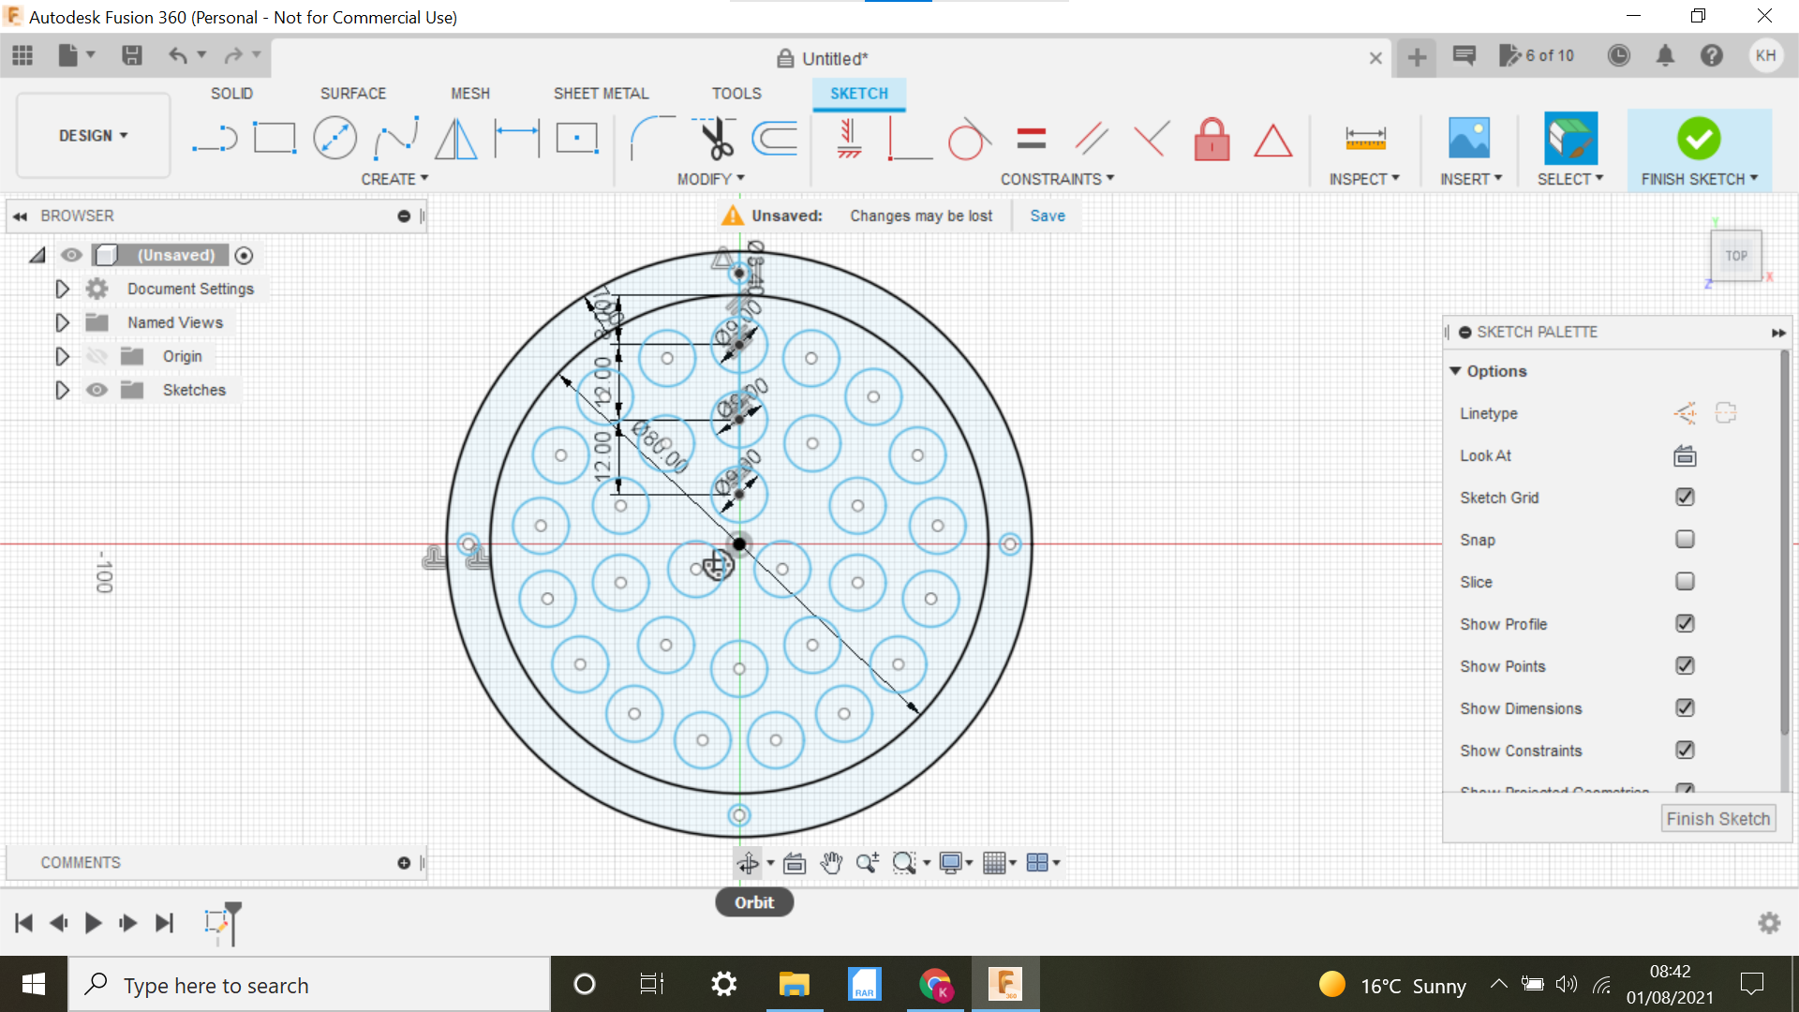Screen dimensions: 1799x1012
Task: Switch to the SOLID tab
Action: [x=230, y=93]
